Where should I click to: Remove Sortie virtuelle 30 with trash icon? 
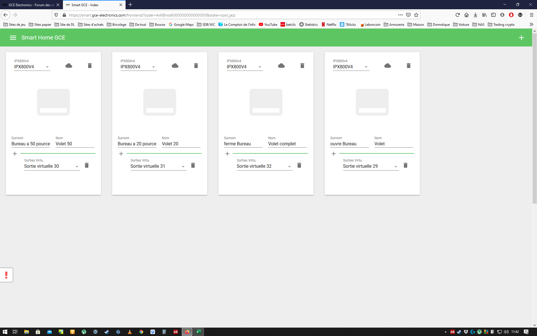[x=87, y=165]
